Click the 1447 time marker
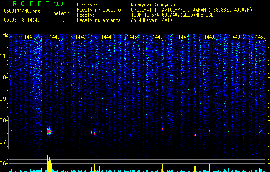Screen dimensions: 270x172 tap(184, 37)
